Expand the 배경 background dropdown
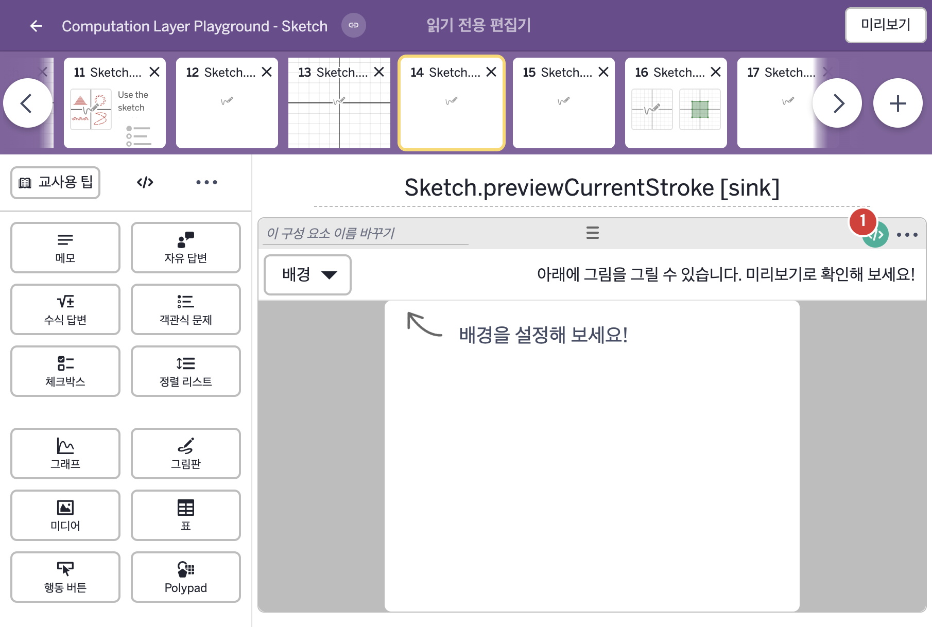This screenshot has width=932, height=627. click(x=308, y=275)
